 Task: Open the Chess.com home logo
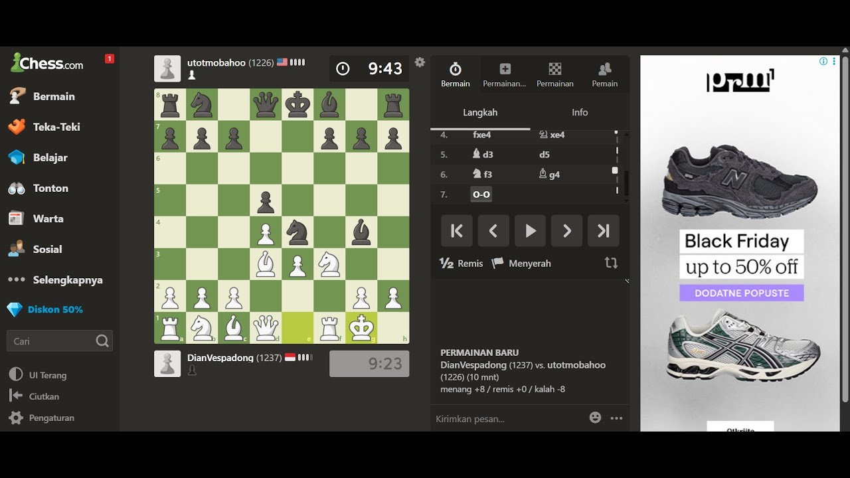pos(46,63)
